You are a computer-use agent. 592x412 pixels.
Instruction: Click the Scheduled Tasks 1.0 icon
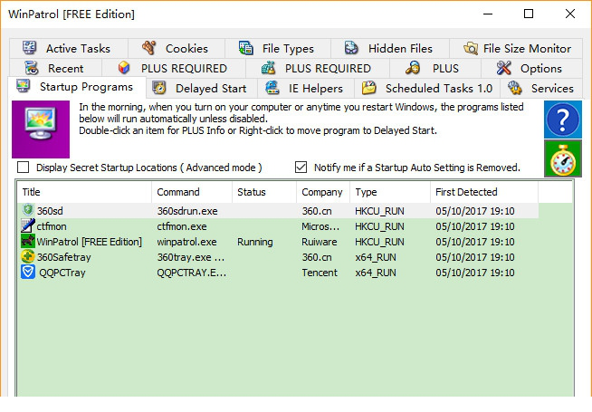point(368,88)
